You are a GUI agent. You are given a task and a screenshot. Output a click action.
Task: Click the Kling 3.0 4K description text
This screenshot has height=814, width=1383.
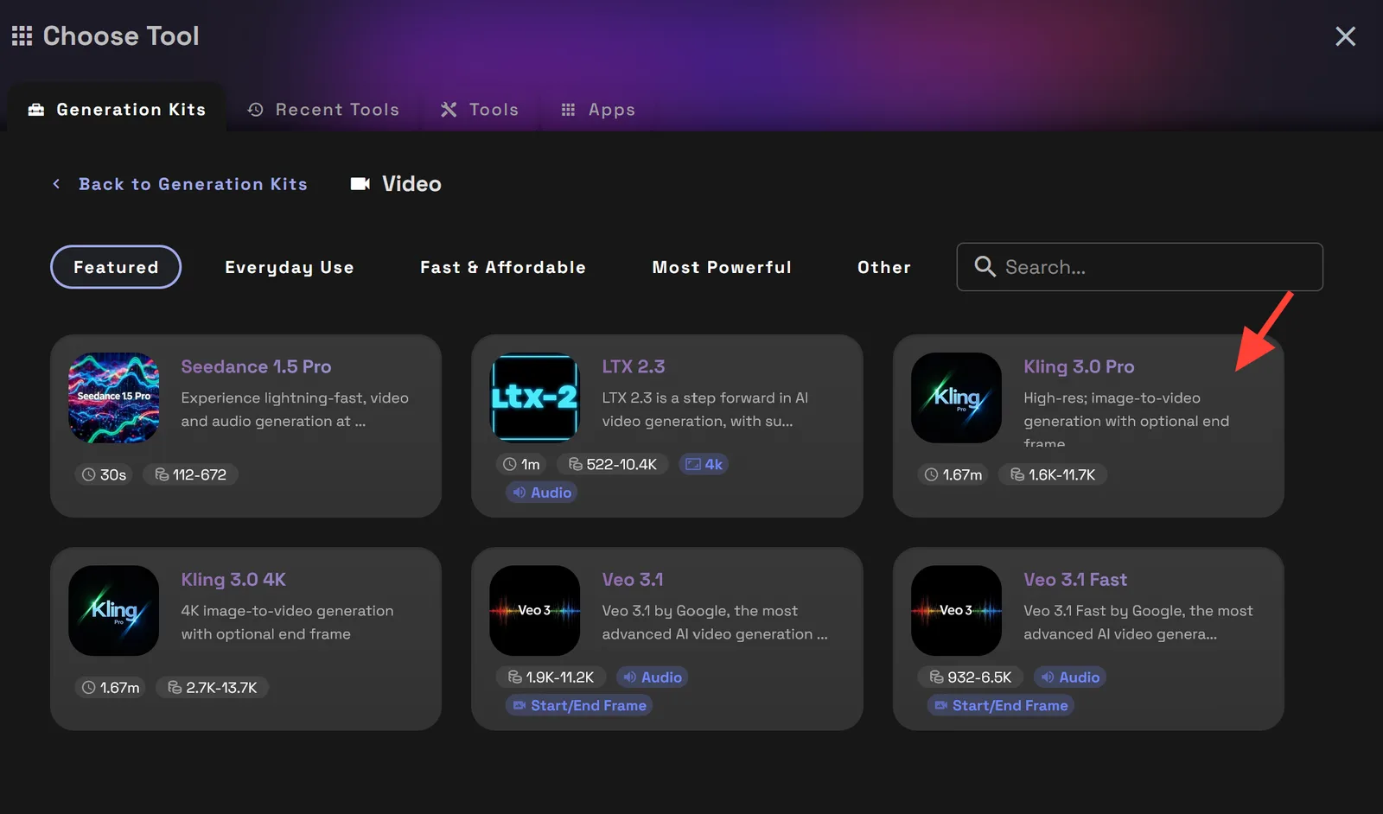tap(287, 622)
